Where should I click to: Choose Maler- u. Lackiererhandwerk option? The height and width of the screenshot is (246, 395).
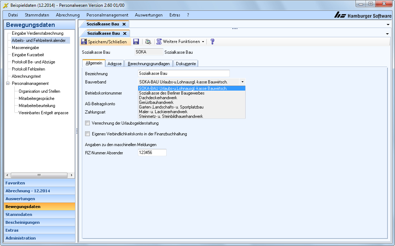pyautogui.click(x=192, y=112)
